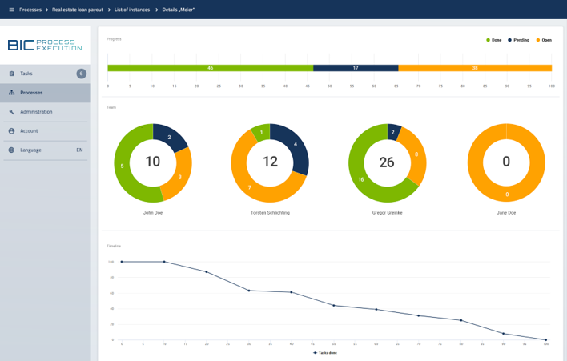Click the Account person icon
The height and width of the screenshot is (361, 567).
tap(11, 131)
